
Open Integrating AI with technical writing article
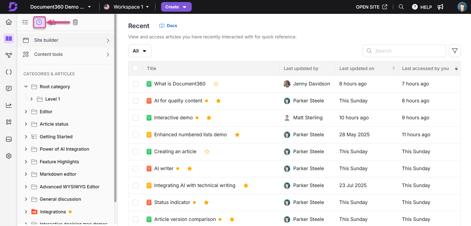(194, 186)
